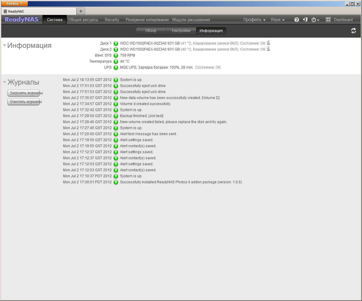
Task: Open the help question mark icon
Action: click(x=297, y=20)
